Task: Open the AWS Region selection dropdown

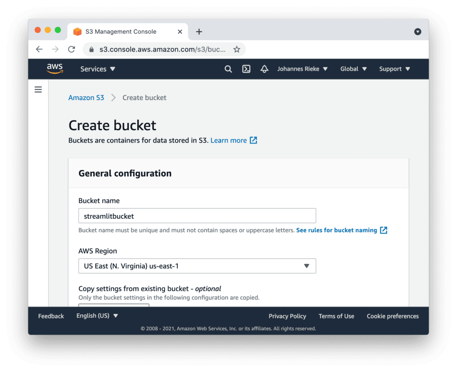Action: coord(197,266)
